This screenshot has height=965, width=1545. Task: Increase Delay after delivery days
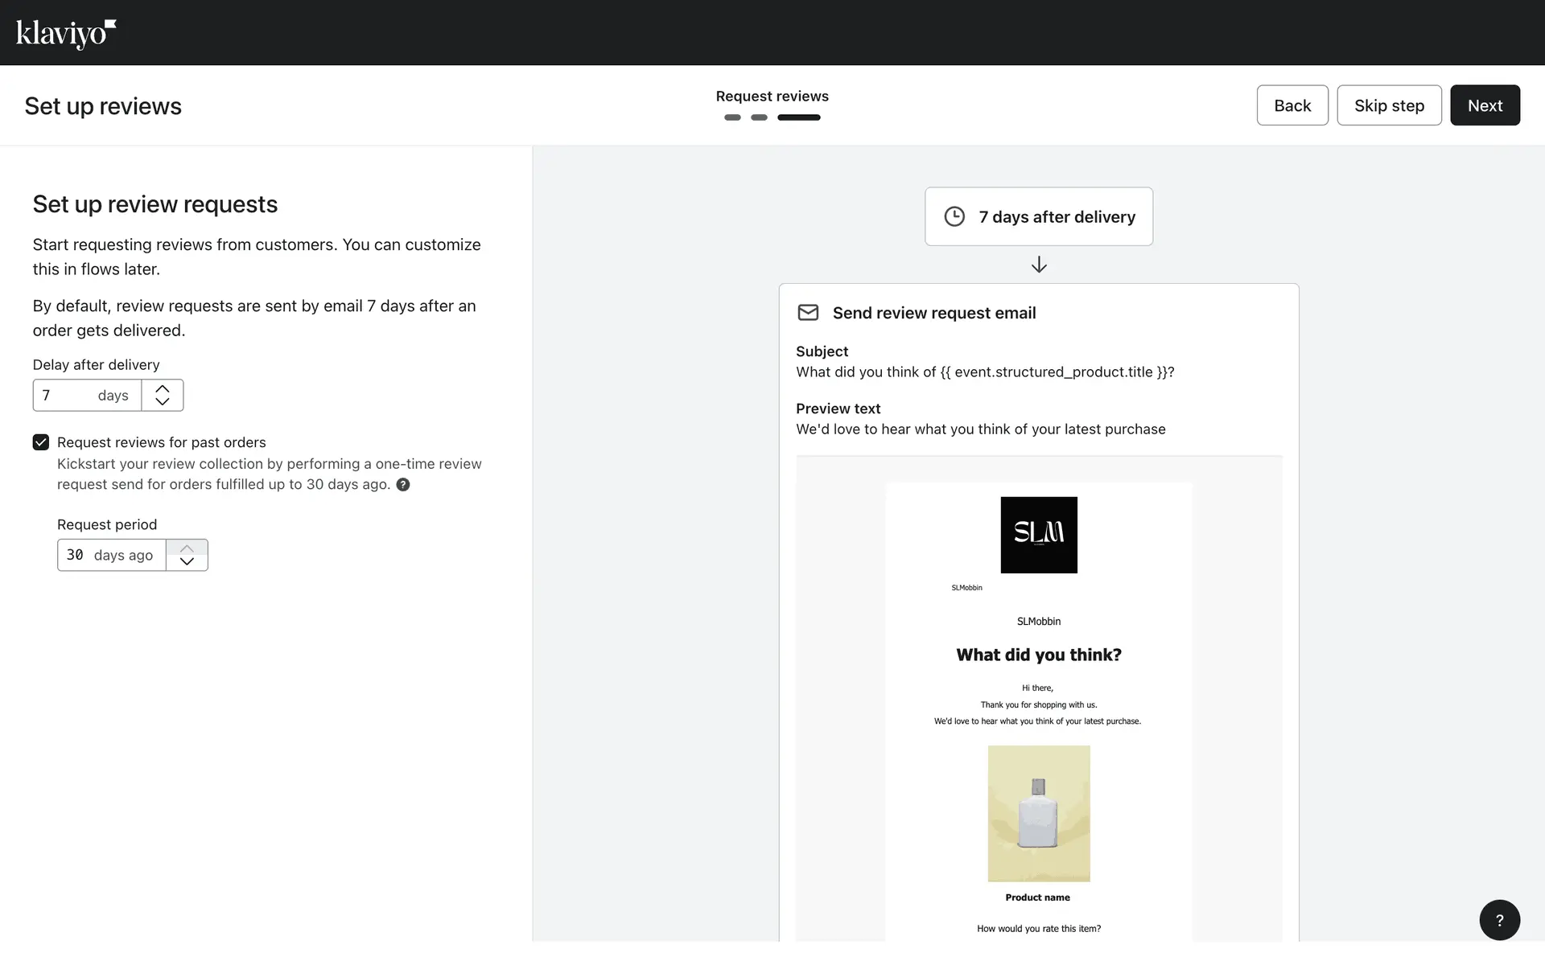(x=163, y=388)
